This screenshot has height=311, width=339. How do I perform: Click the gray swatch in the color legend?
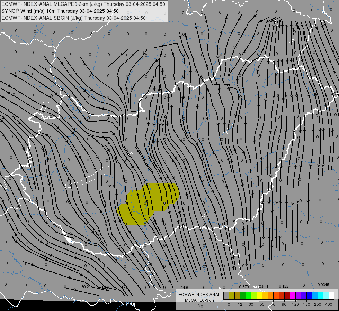pos(226,295)
